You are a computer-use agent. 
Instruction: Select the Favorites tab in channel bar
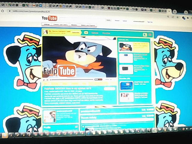106,33
